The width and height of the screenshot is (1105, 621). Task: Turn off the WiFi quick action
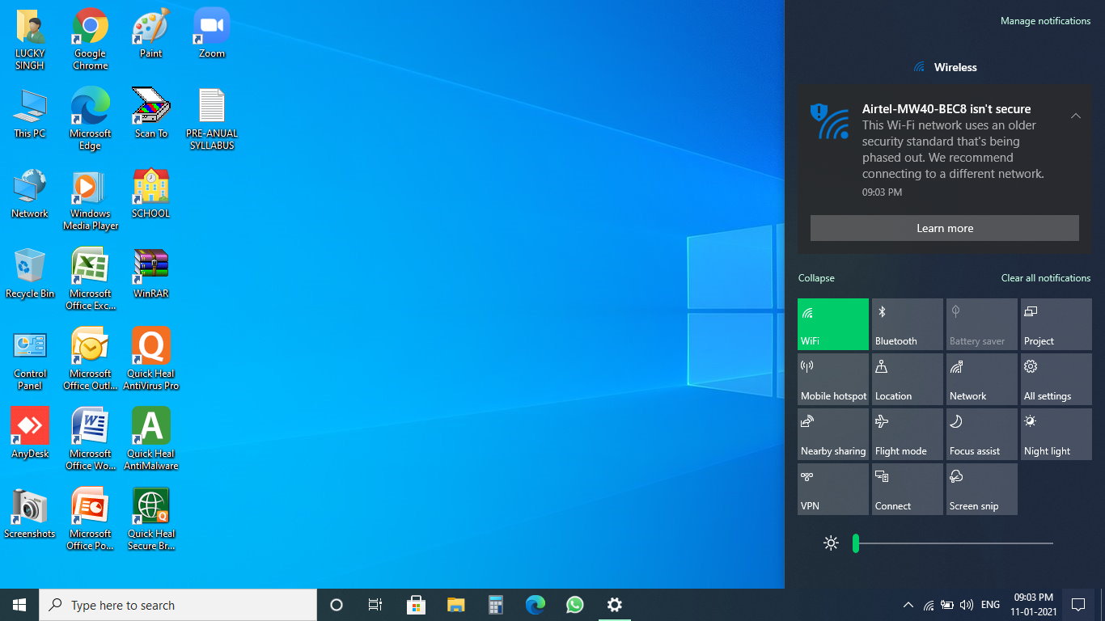coord(833,324)
